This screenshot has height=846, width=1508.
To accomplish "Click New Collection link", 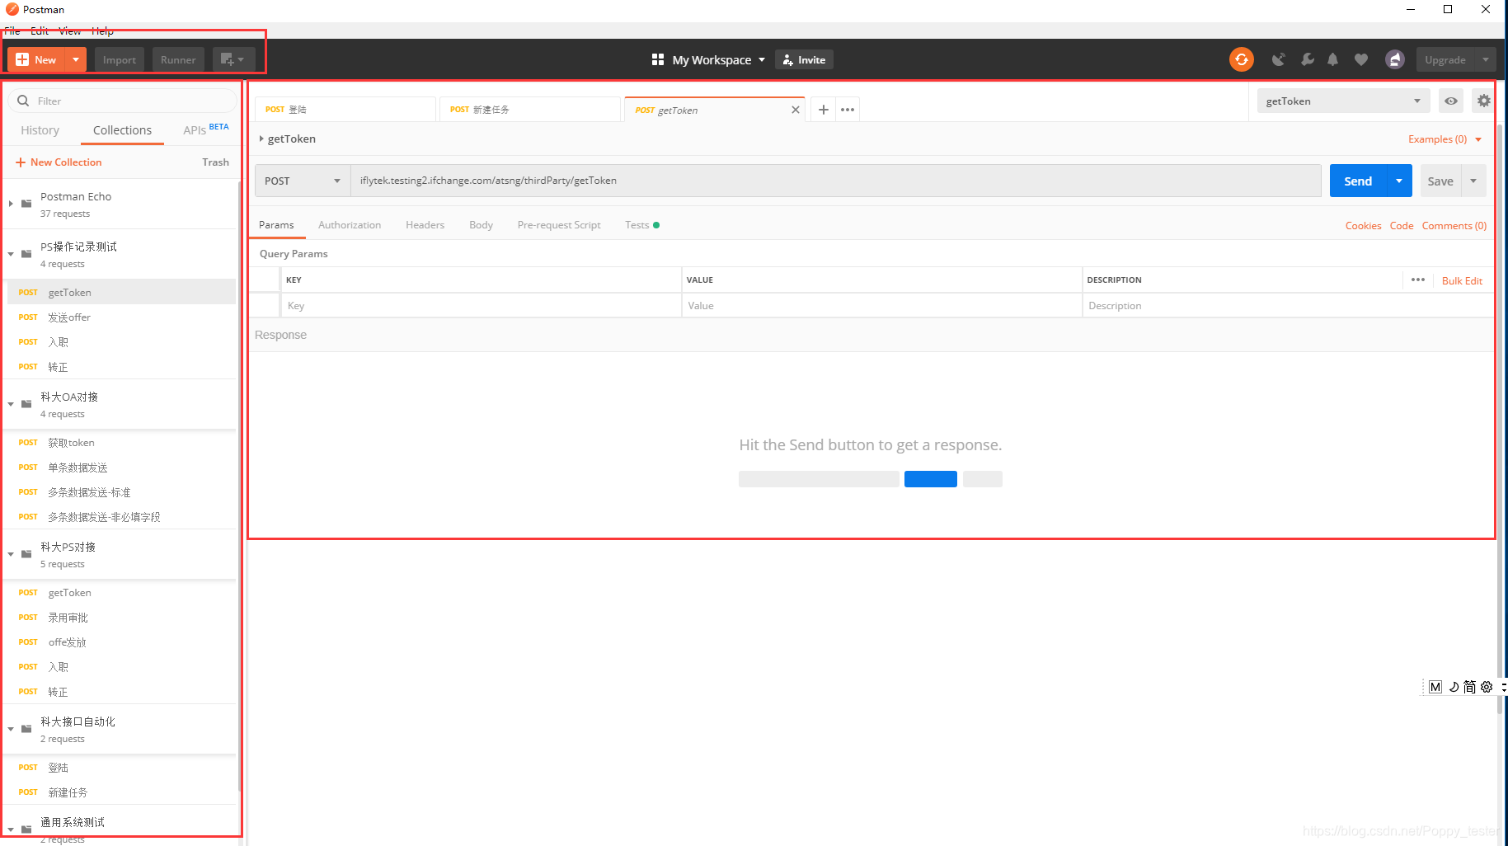I will point(59,162).
